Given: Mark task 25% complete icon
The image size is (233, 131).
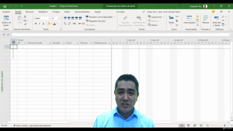Looking at the screenshot, I should point(69,18).
